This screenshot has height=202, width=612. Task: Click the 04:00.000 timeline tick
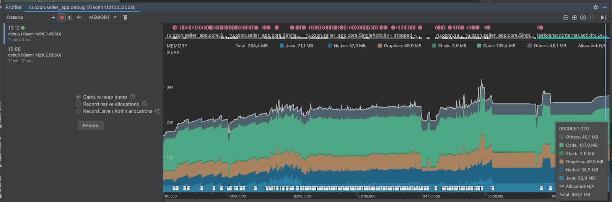pos(431,196)
